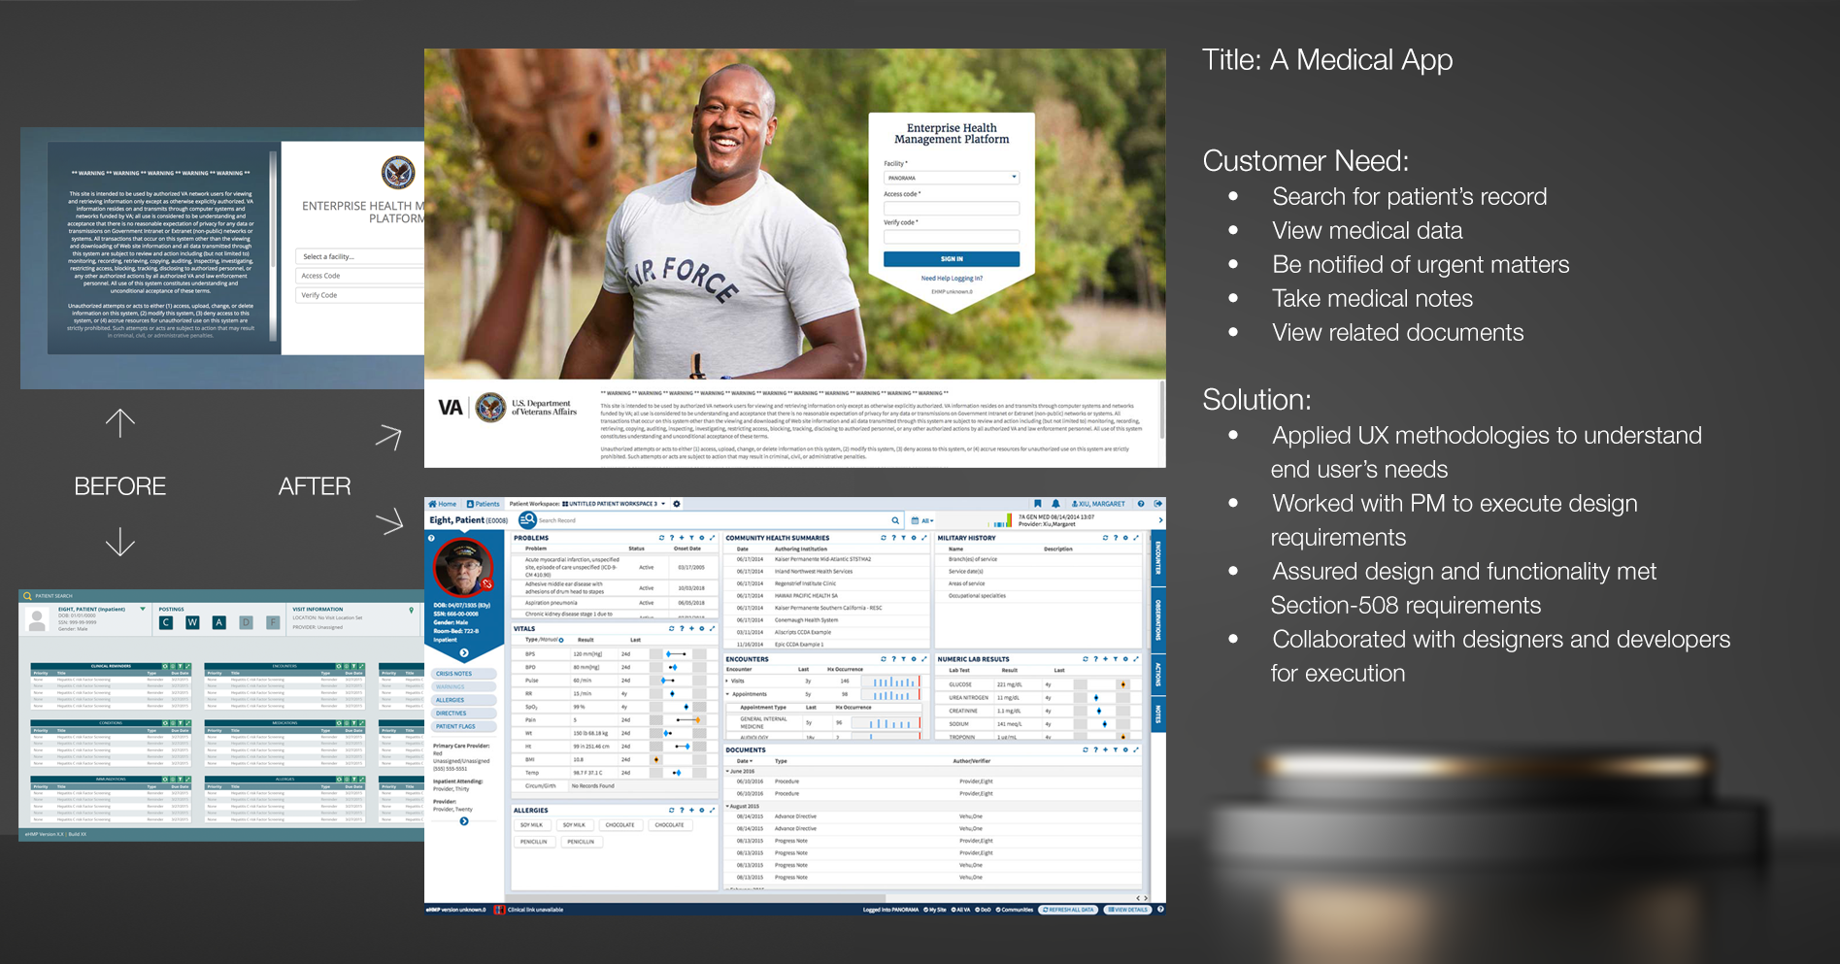
Task: Collapse the Appointments encounter row
Action: point(728,694)
